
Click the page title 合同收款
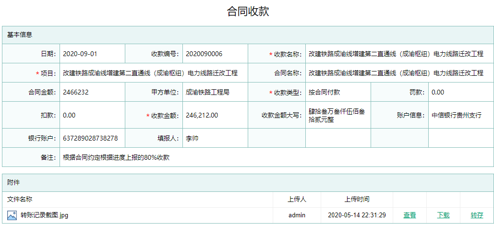248,12
